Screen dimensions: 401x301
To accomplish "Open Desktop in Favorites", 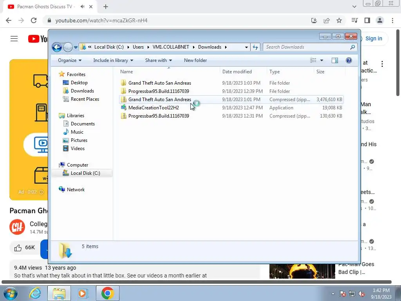I will tap(79, 83).
